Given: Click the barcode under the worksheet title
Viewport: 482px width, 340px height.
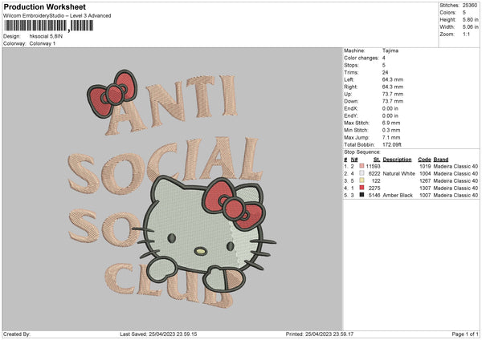Looking at the screenshot, I should click(47, 26).
